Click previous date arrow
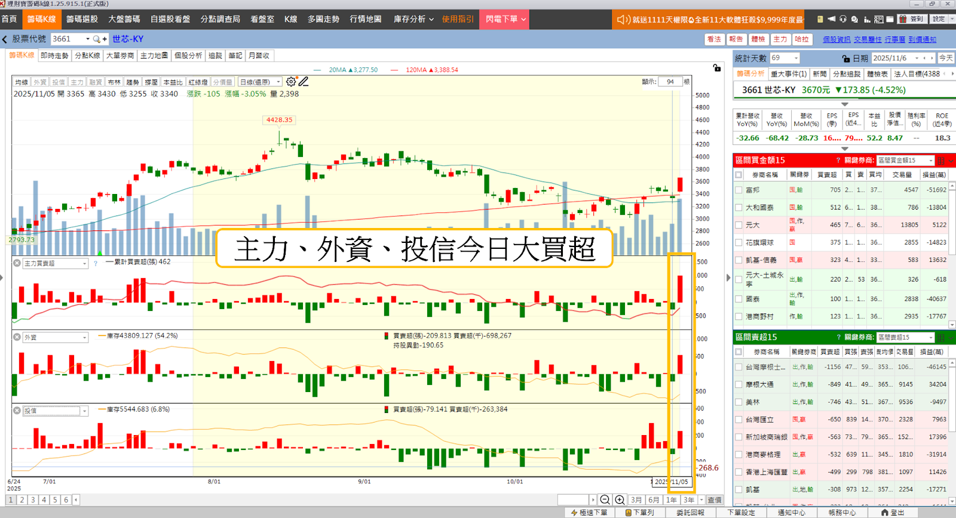The width and height of the screenshot is (956, 518). click(x=924, y=58)
